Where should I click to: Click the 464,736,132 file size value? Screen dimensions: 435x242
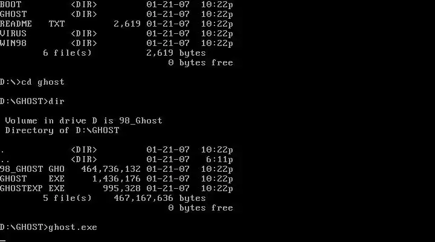(x=111, y=169)
